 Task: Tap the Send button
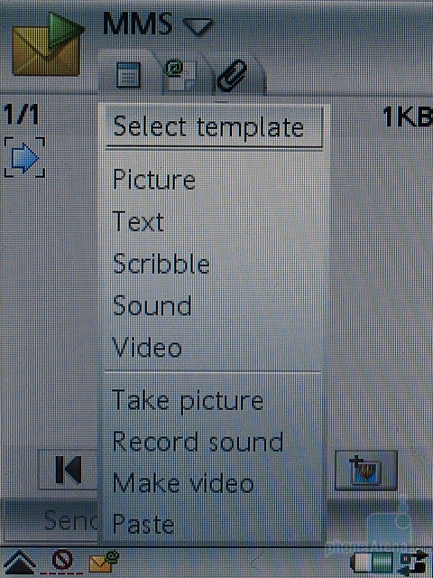pyautogui.click(x=72, y=520)
